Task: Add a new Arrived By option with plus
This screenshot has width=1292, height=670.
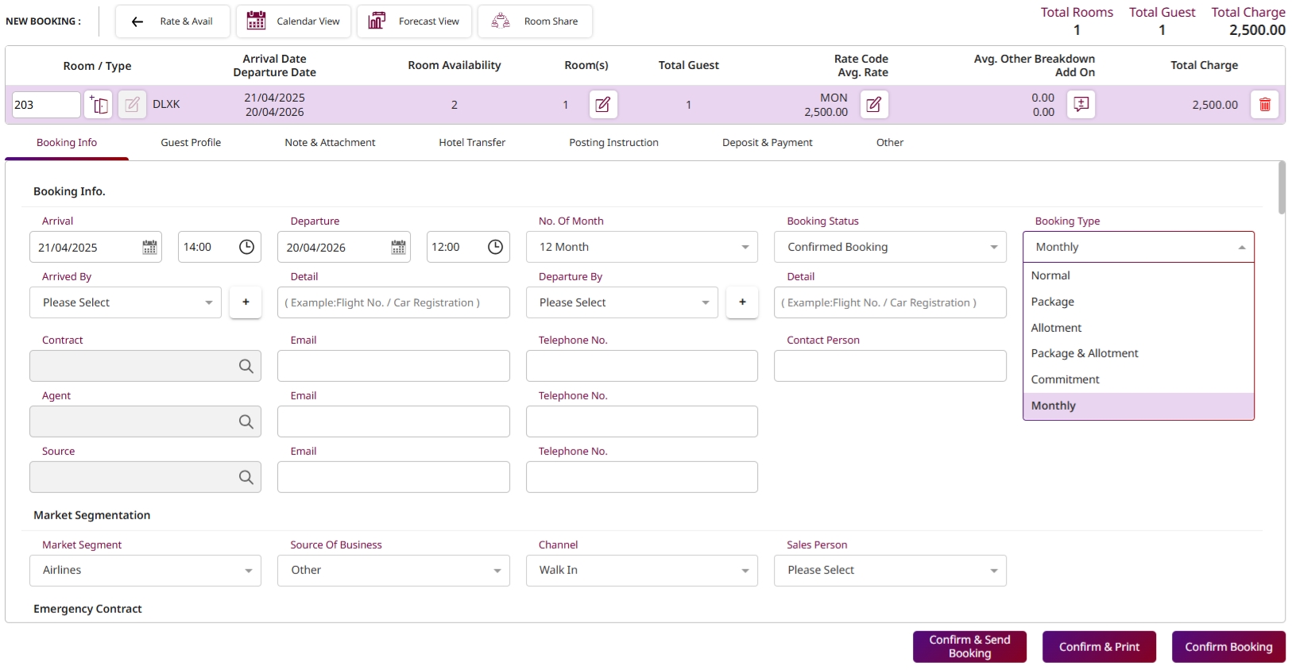Action: 246,302
